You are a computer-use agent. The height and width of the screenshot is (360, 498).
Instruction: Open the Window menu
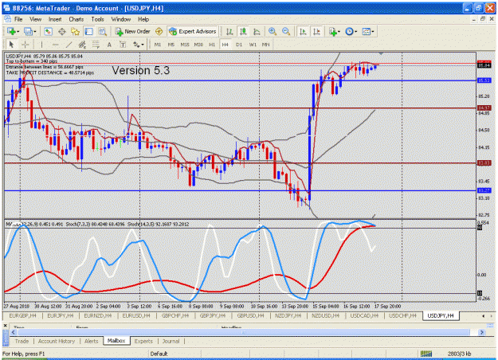[120, 19]
